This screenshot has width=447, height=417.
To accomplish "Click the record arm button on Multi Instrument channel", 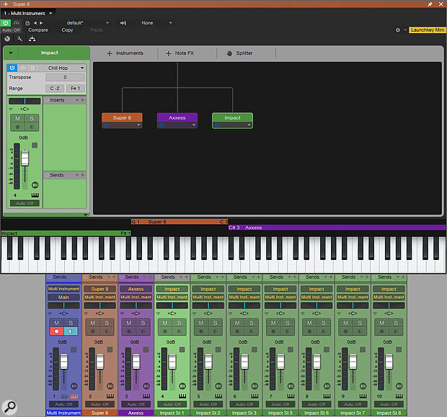I will 56,332.
